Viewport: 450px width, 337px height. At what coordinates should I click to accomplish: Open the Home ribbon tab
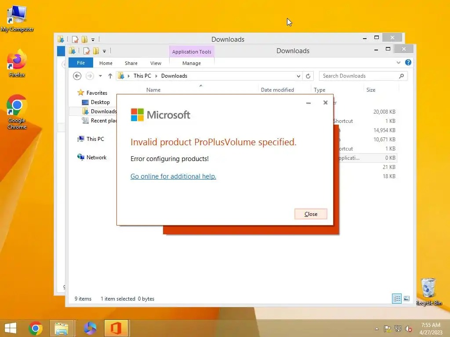click(106, 63)
